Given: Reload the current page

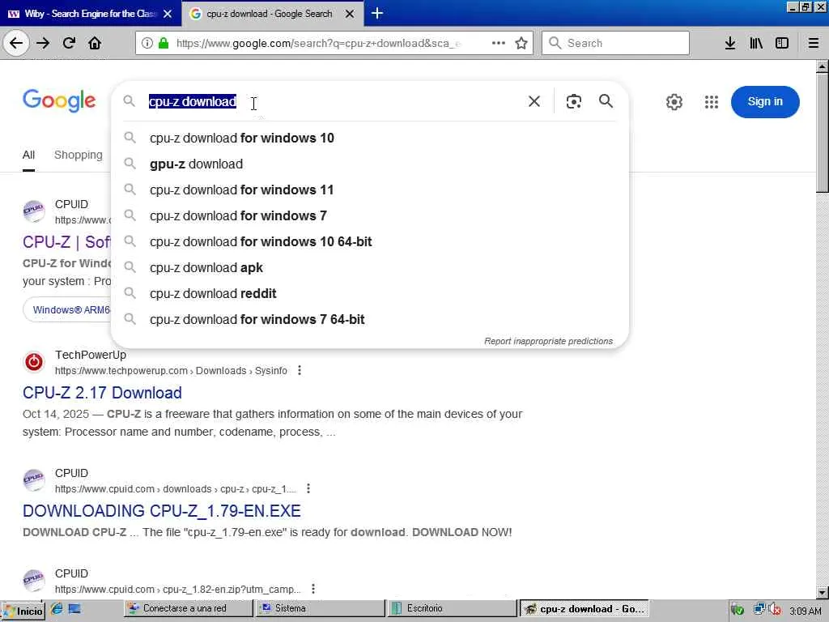Looking at the screenshot, I should point(69,43).
